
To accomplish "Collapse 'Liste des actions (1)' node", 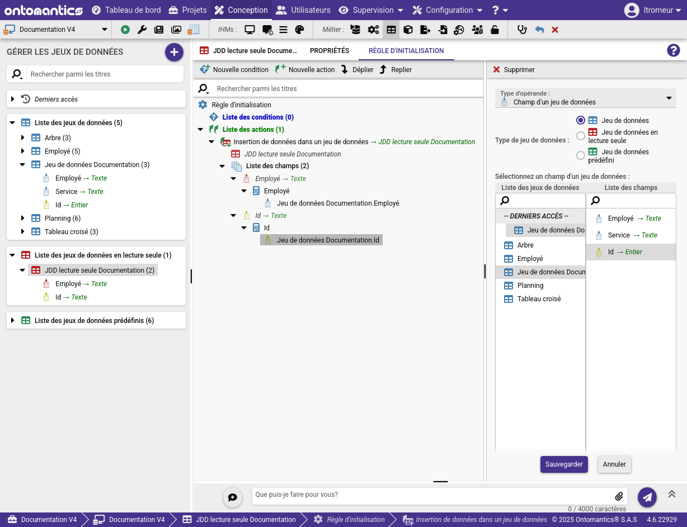I will 201,129.
